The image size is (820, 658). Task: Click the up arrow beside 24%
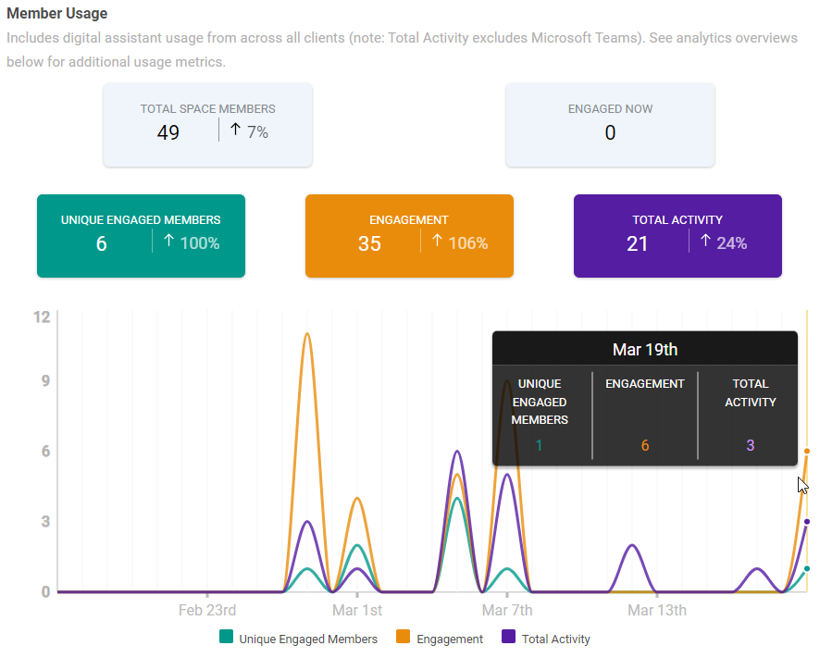(x=705, y=241)
